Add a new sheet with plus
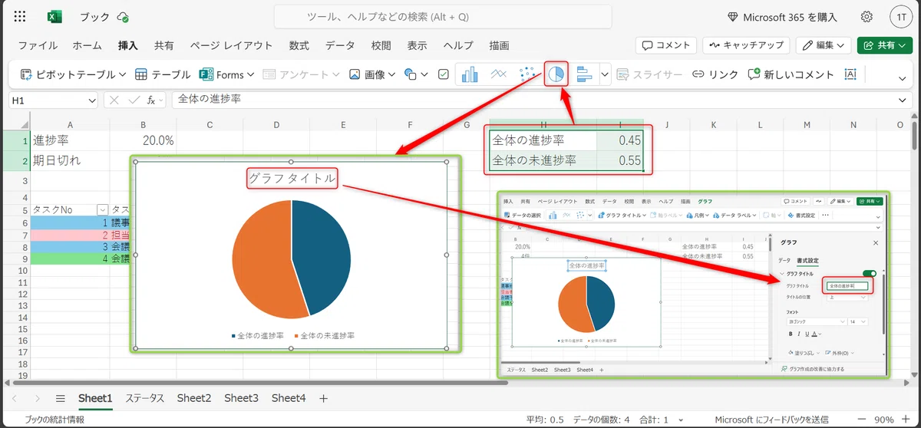This screenshot has height=428, width=921. tap(323, 398)
